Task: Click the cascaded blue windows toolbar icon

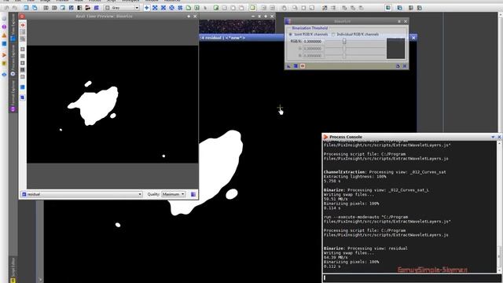Action: click(35, 7)
